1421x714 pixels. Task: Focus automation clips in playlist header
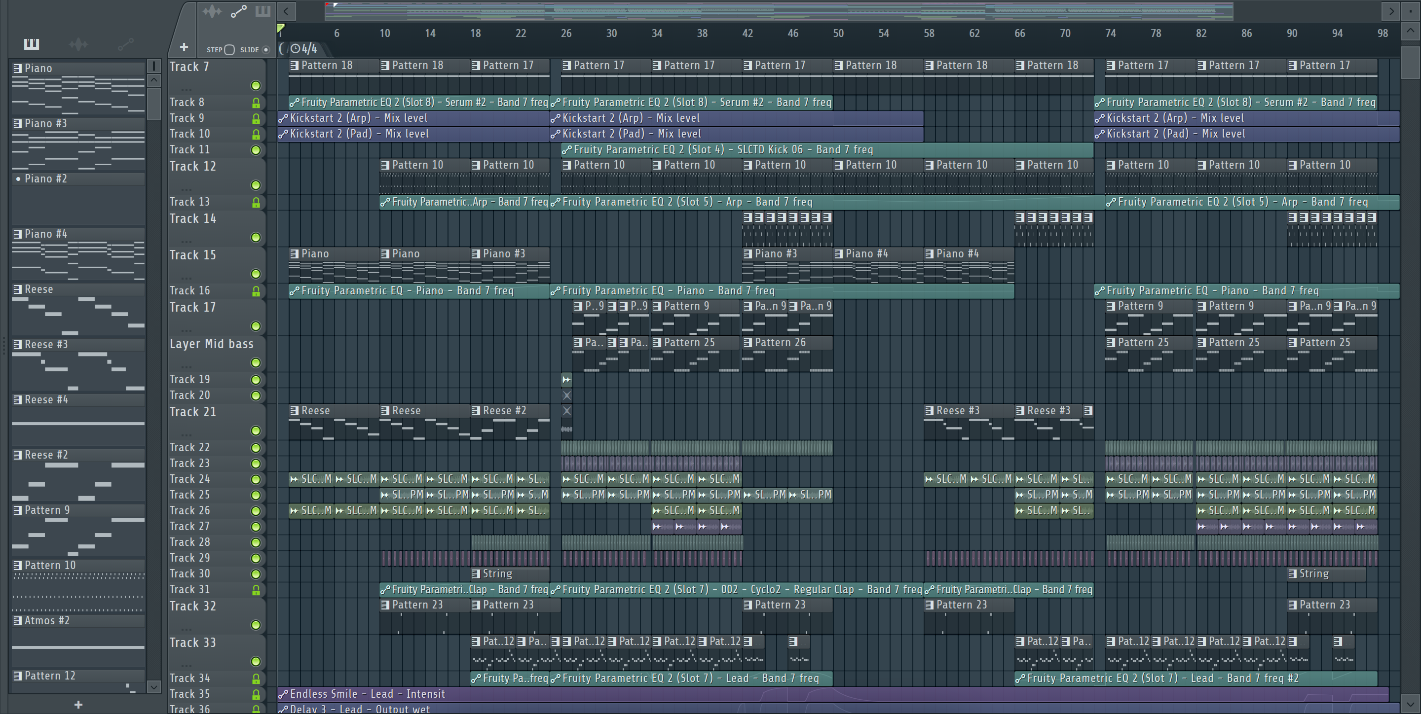tap(238, 11)
